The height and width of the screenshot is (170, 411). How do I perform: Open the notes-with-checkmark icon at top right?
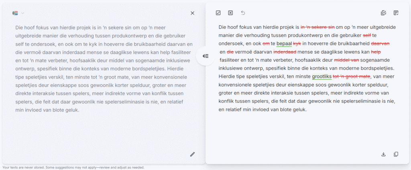tap(396, 13)
